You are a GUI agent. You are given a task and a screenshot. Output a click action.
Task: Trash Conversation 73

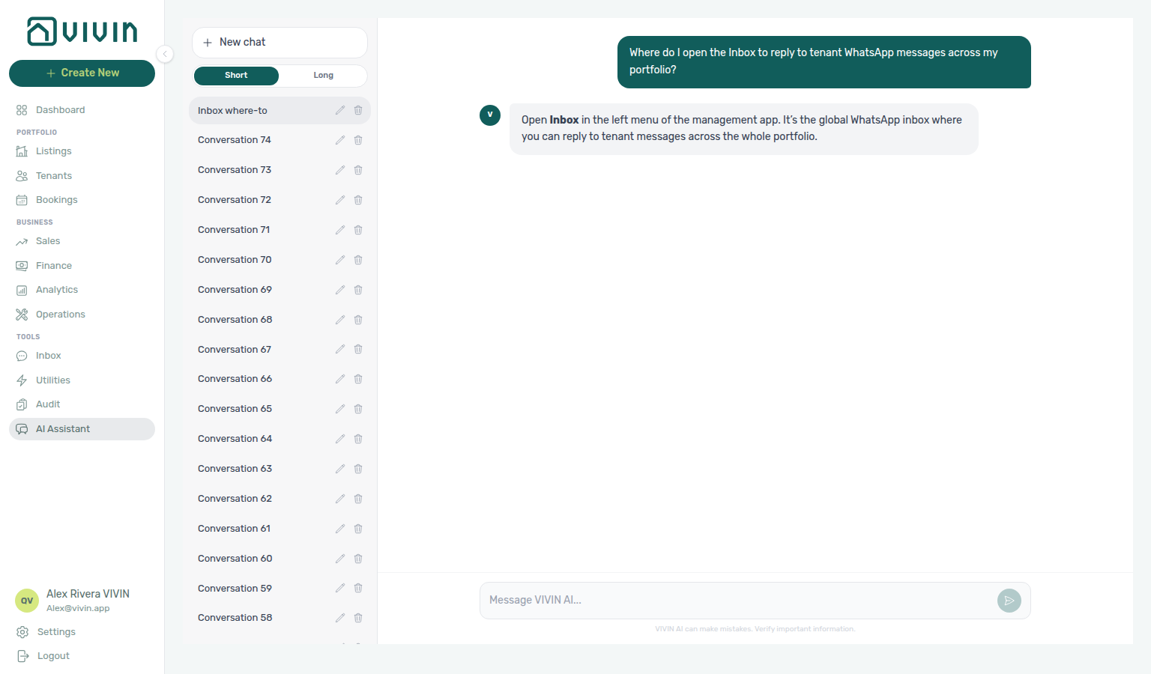358,170
